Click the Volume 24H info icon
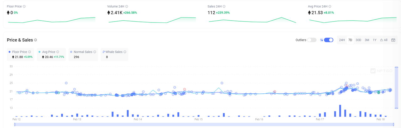Screen dimensions: 401x128 (127, 6)
